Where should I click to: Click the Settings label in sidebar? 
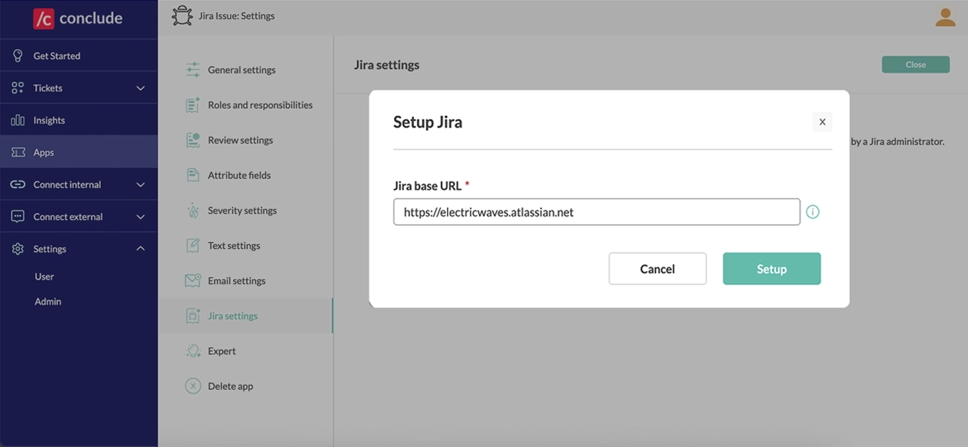tap(50, 249)
